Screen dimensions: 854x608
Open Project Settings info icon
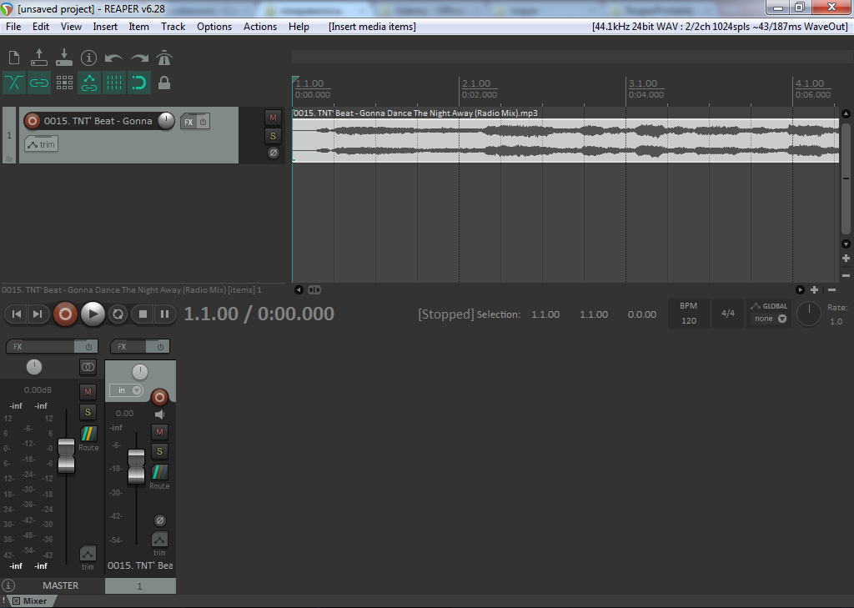coord(89,58)
